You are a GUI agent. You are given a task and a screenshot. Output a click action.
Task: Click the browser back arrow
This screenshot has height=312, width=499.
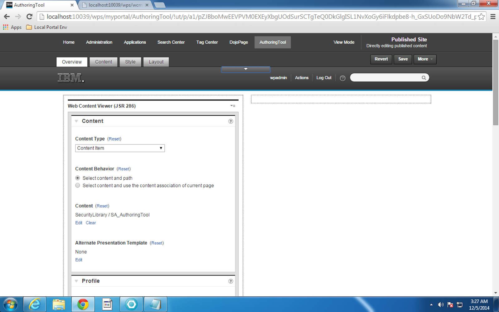pos(7,17)
